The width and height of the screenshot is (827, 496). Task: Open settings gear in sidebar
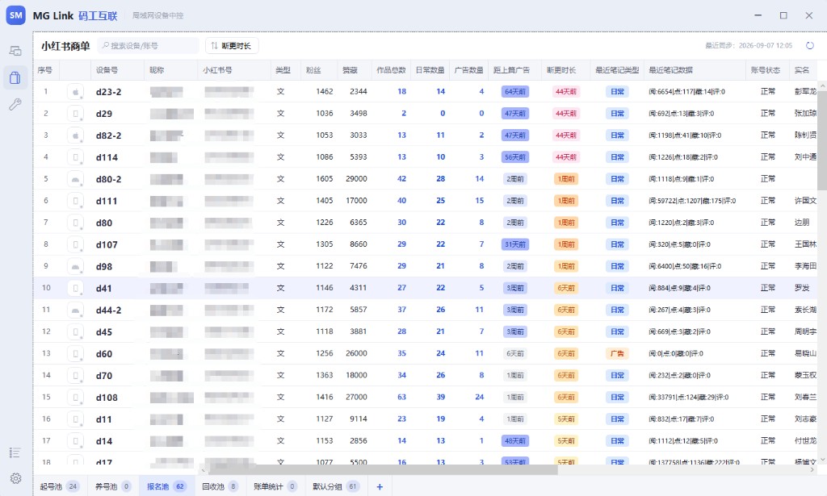click(16, 478)
